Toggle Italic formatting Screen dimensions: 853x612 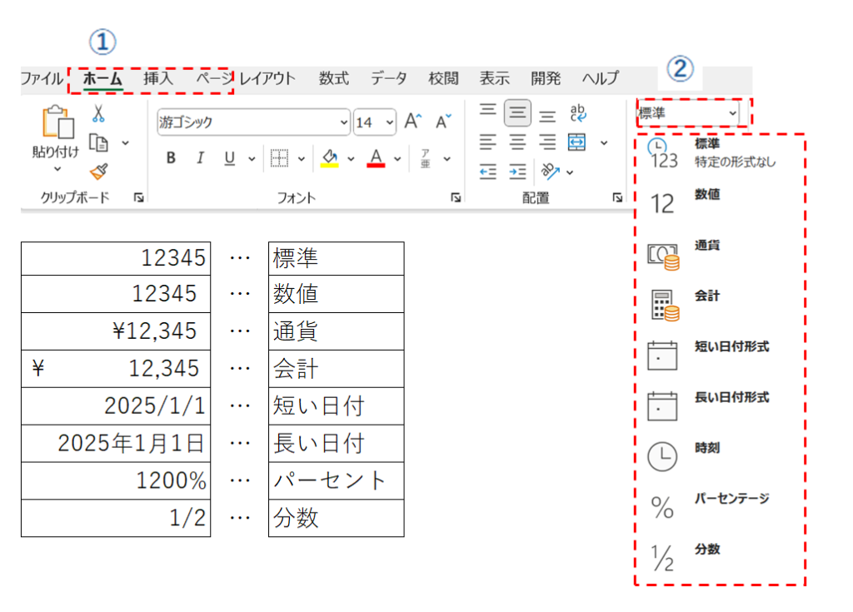(200, 158)
